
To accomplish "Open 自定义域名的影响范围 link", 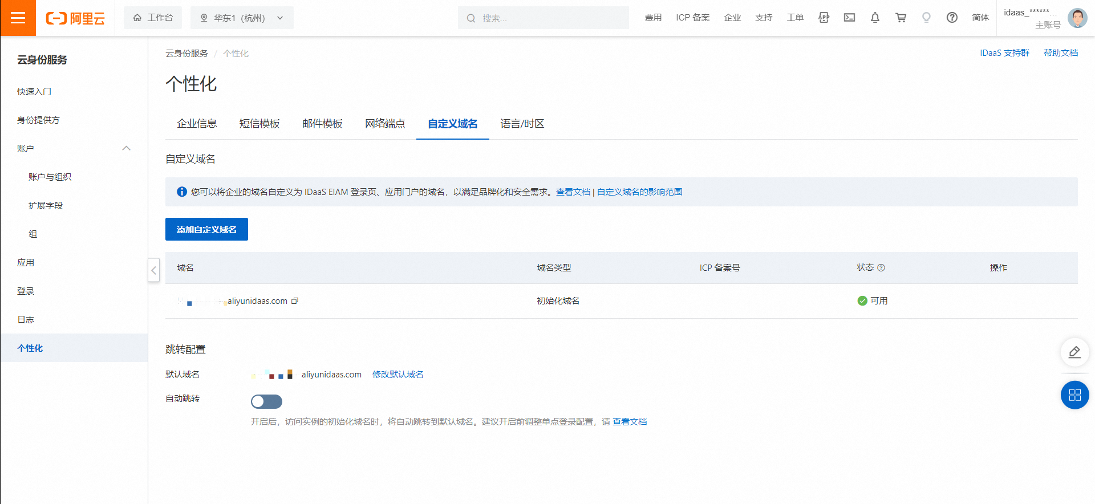I will click(x=639, y=192).
